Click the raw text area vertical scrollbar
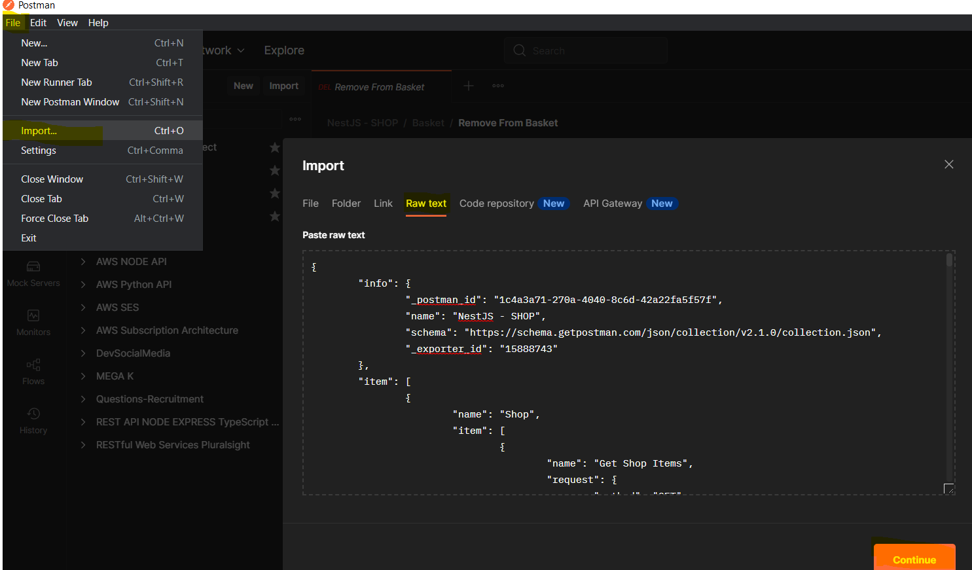Image resolution: width=972 pixels, height=570 pixels. coord(949,260)
